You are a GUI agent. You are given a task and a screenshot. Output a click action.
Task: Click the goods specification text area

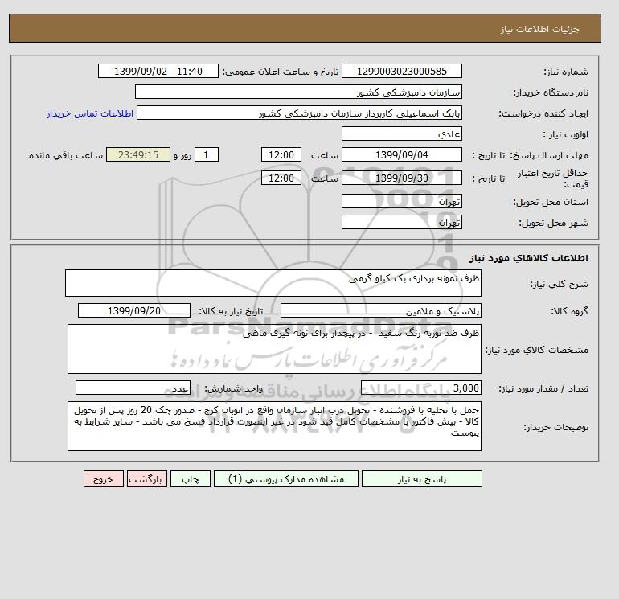274,349
